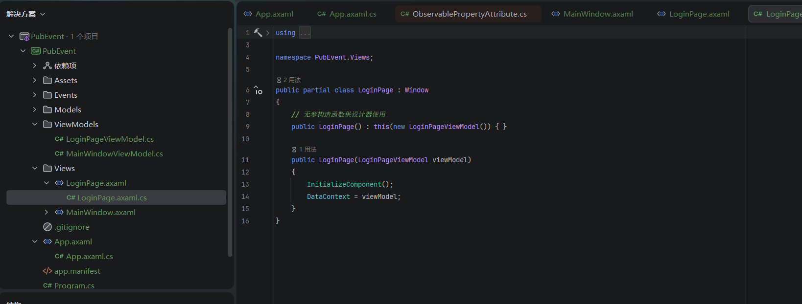The width and height of the screenshot is (802, 304).
Task: Click the 依赖项 dependencies icon
Action: 47,65
